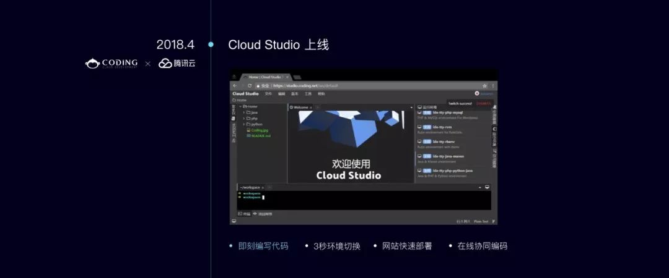Click the monitor icon beside ide-tty-rbenv

419,141
